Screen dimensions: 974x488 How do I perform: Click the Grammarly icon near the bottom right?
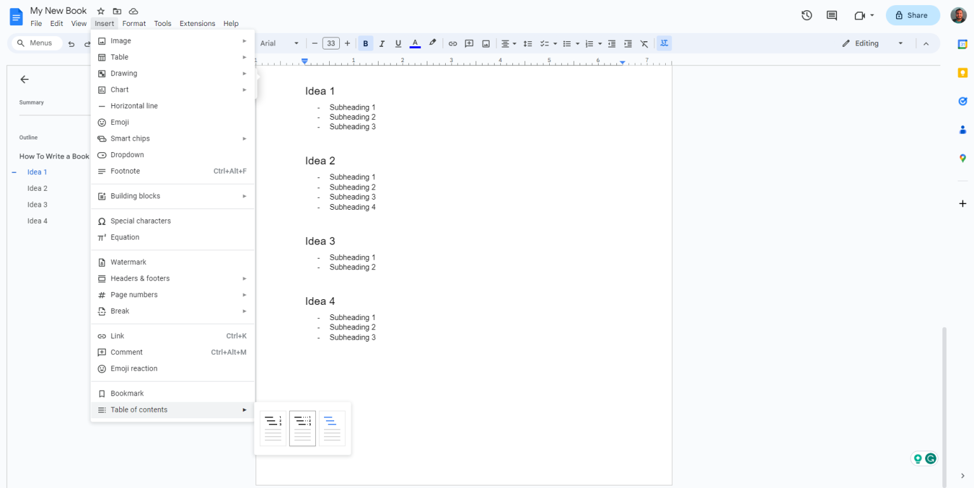[x=931, y=458]
